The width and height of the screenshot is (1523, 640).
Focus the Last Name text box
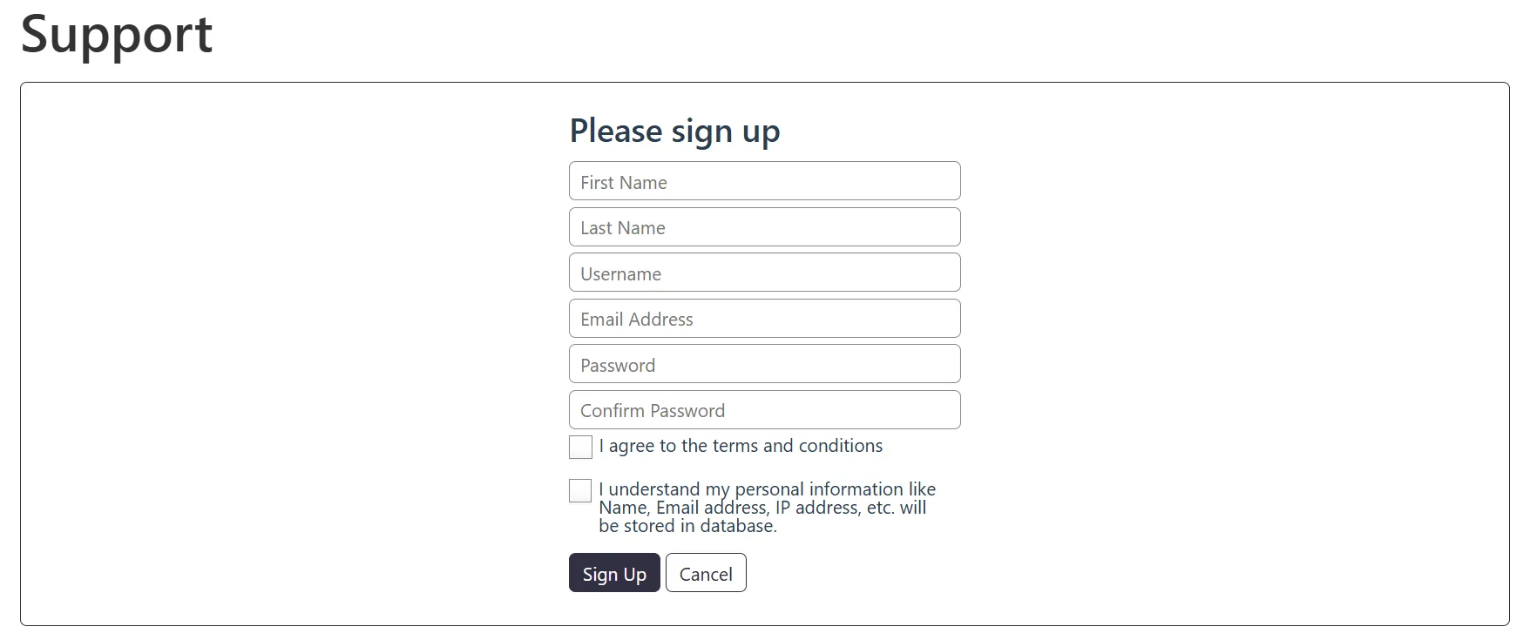(x=764, y=227)
